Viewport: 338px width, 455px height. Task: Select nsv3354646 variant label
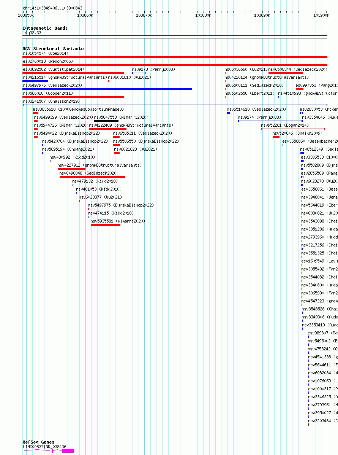point(320,117)
